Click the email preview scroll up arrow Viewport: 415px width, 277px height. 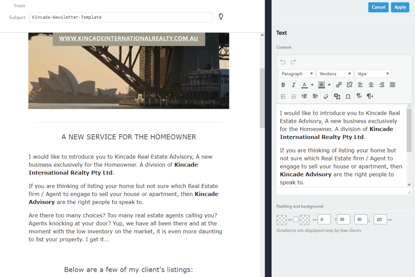262,35
